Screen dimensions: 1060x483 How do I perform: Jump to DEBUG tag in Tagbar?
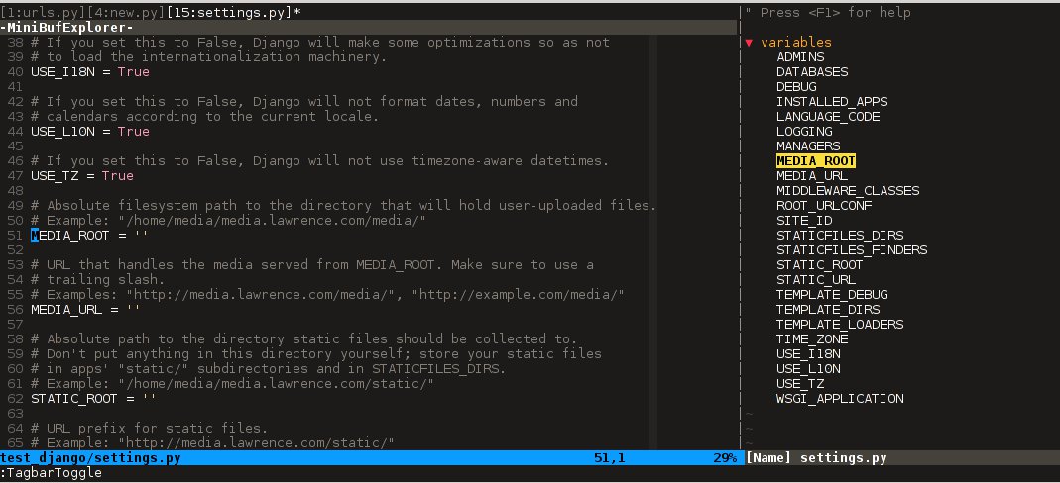pyautogui.click(x=796, y=87)
